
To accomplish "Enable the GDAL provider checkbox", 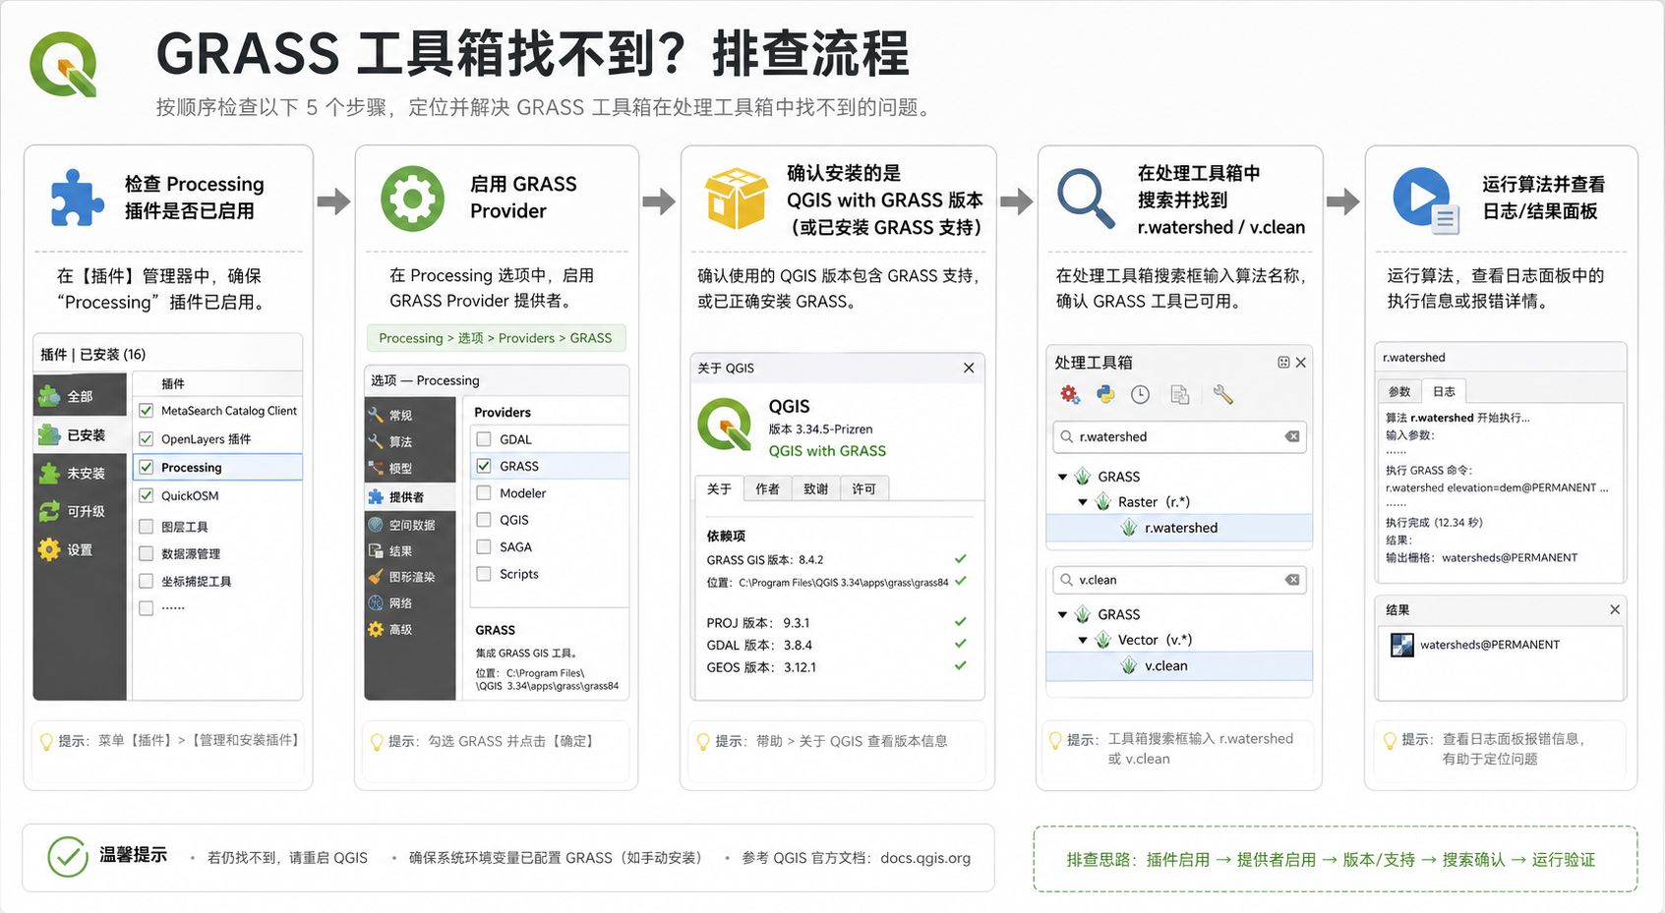I will pyautogui.click(x=483, y=439).
